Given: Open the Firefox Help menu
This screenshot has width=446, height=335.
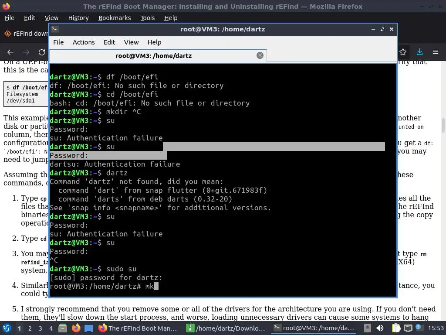Looking at the screenshot, I should point(171,18).
